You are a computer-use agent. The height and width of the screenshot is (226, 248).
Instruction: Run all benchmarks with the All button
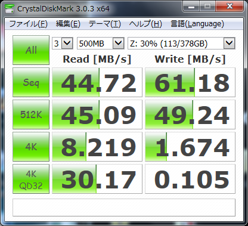tap(31, 50)
